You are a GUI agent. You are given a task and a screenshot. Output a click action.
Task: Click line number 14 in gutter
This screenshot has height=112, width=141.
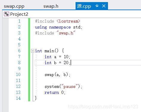(18, 98)
